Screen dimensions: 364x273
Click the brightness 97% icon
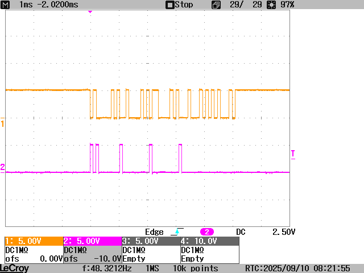pos(271,5)
